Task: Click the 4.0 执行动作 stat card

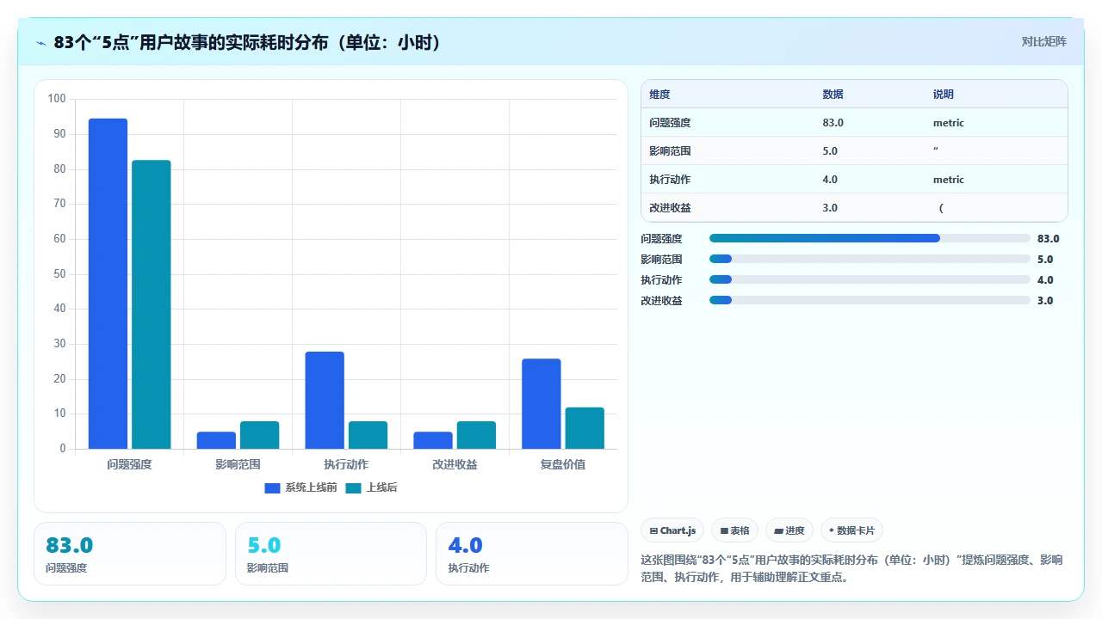Action: click(532, 554)
